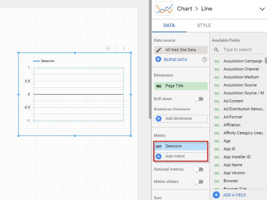Click the line chart type icon

[164, 9]
